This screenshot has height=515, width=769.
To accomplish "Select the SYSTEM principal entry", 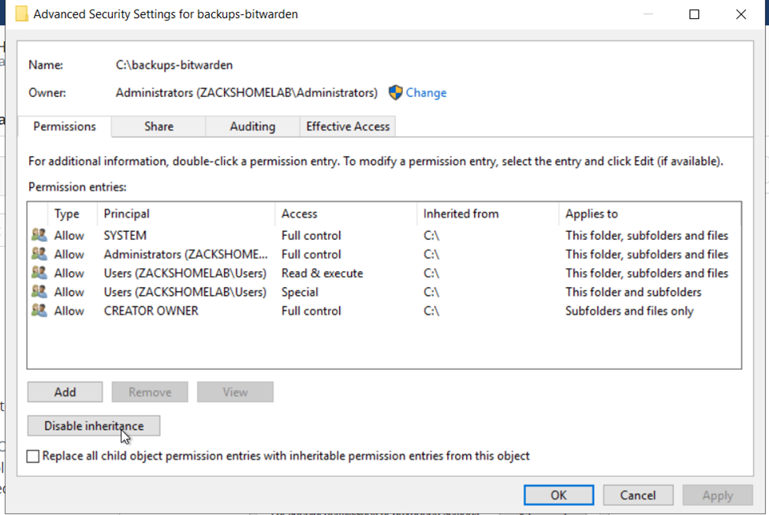I will 125,236.
